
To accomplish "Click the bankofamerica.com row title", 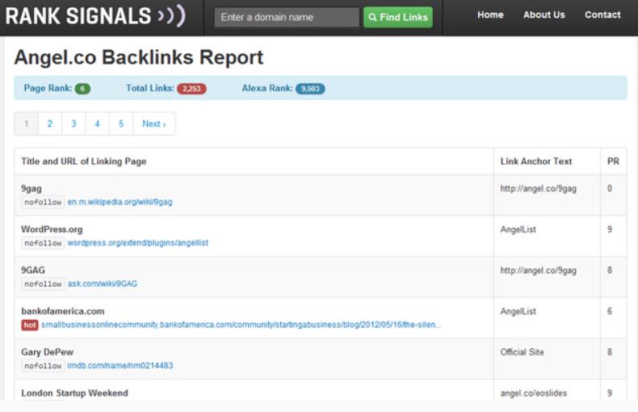I will [63, 312].
